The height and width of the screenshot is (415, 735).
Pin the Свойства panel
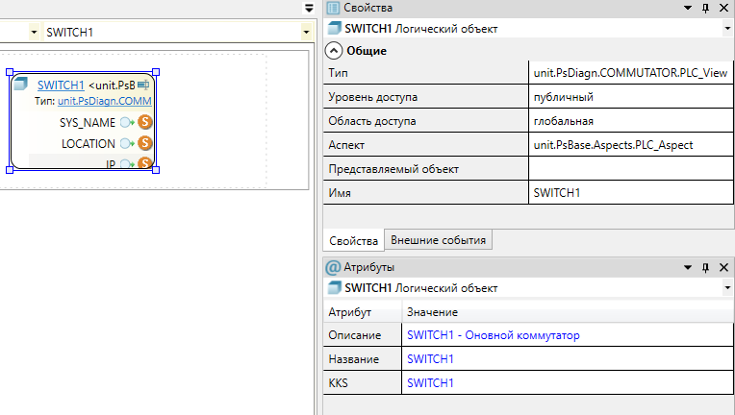705,8
